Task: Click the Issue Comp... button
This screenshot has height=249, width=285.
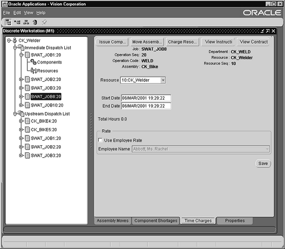Action: [112, 42]
